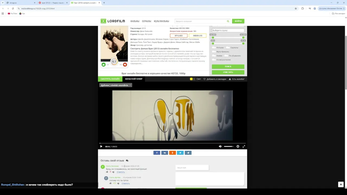Image resolution: width=347 pixels, height=195 pixels.
Task: Enable the Сериалы filter toggle
Action: (228, 48)
